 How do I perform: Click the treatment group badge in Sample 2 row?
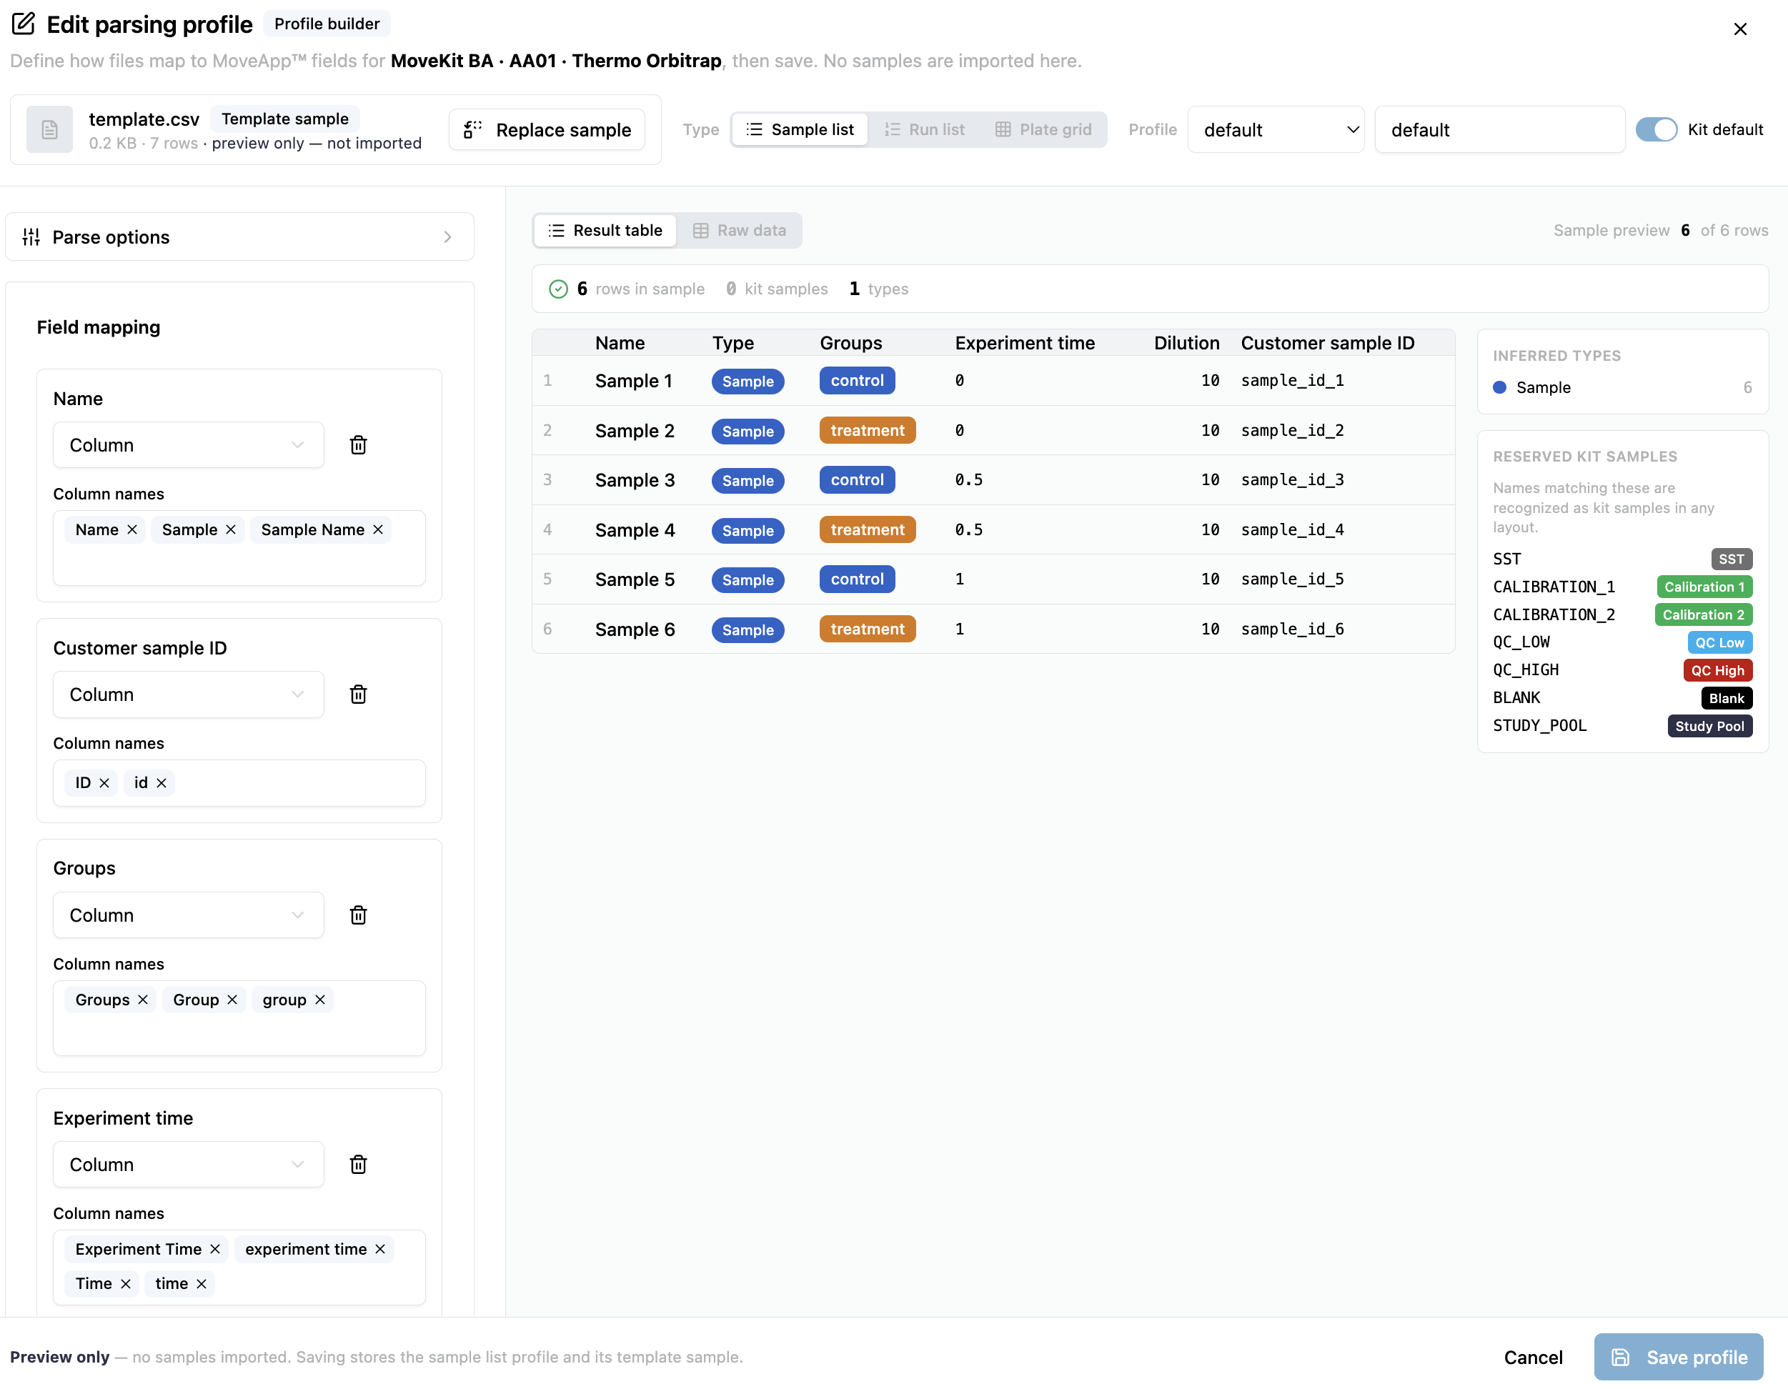point(868,431)
